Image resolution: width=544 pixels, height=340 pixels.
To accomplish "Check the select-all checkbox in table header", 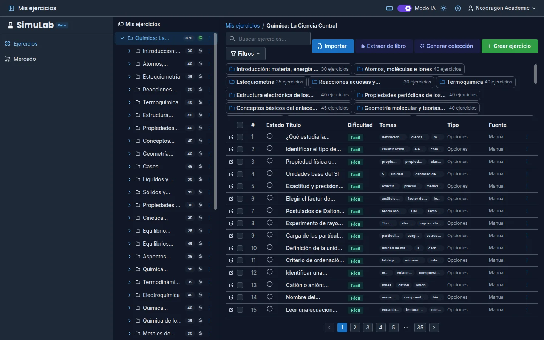I will point(240,125).
